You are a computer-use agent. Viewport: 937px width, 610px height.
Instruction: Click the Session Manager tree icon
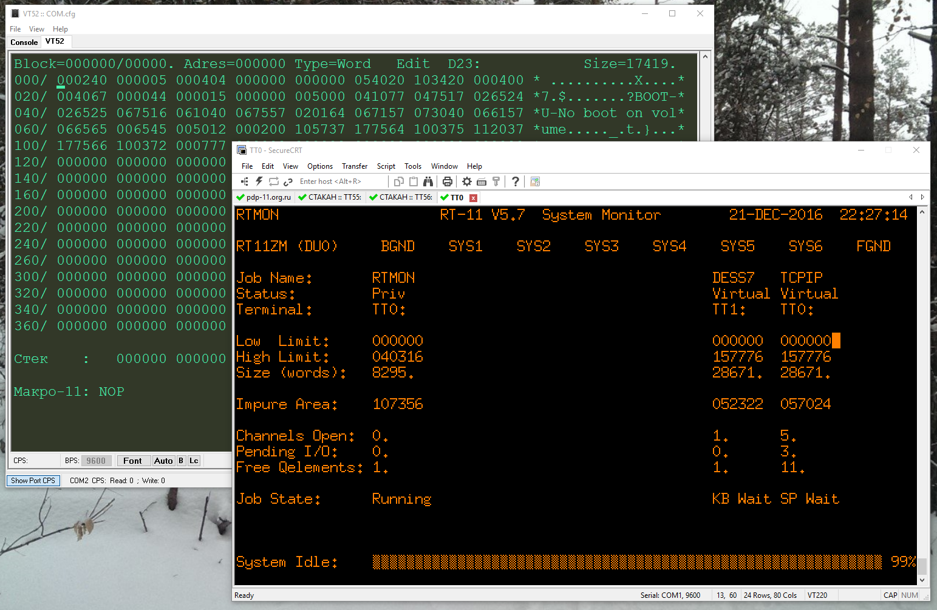click(244, 181)
